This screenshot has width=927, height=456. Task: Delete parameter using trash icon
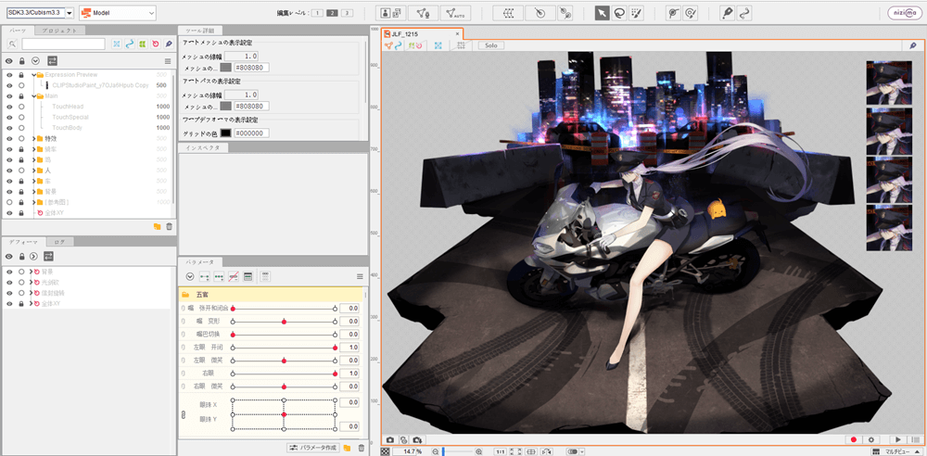(361, 448)
